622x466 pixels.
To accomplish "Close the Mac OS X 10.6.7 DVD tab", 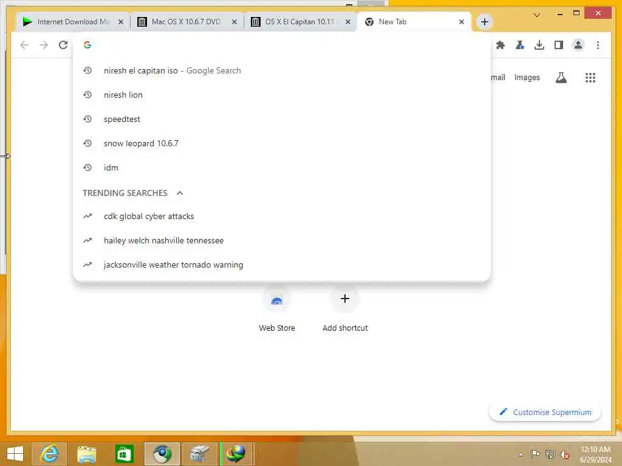I will click(x=234, y=22).
